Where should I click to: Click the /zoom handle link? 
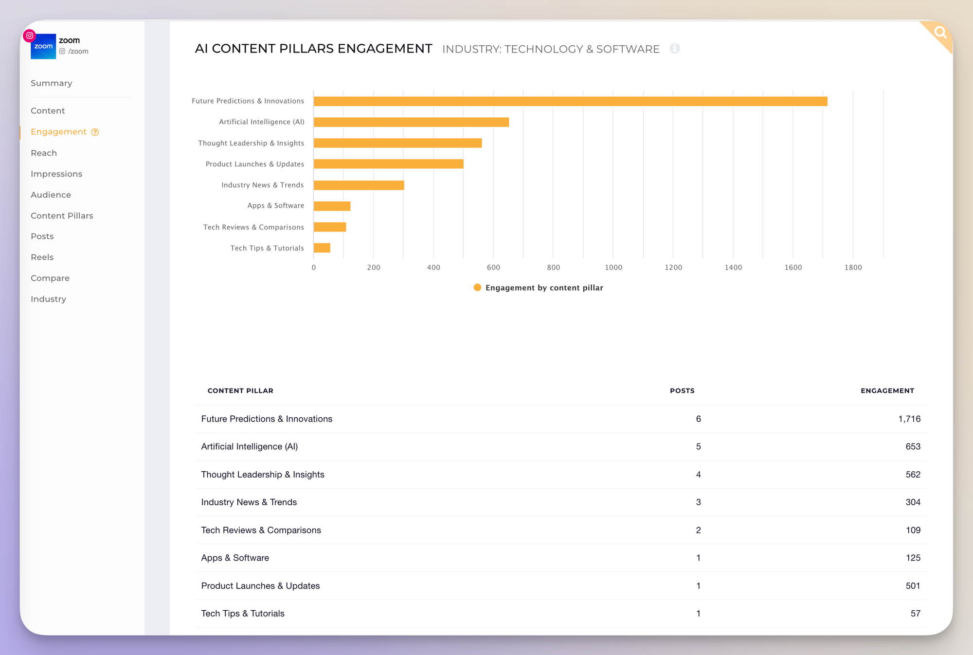coord(78,52)
